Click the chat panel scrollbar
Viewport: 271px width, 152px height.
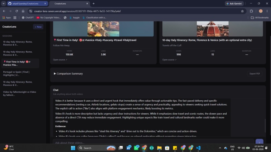265,125
